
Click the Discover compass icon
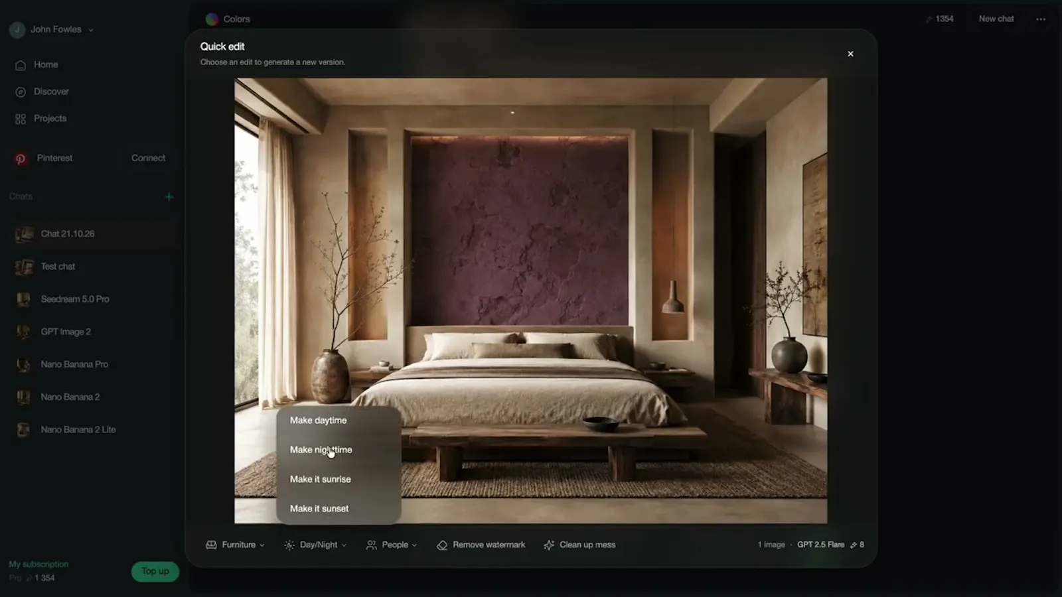(21, 92)
